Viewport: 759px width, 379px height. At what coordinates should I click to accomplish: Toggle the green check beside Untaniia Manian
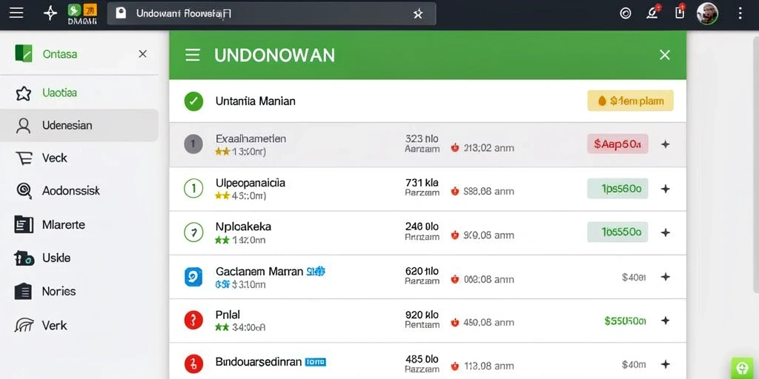point(193,101)
